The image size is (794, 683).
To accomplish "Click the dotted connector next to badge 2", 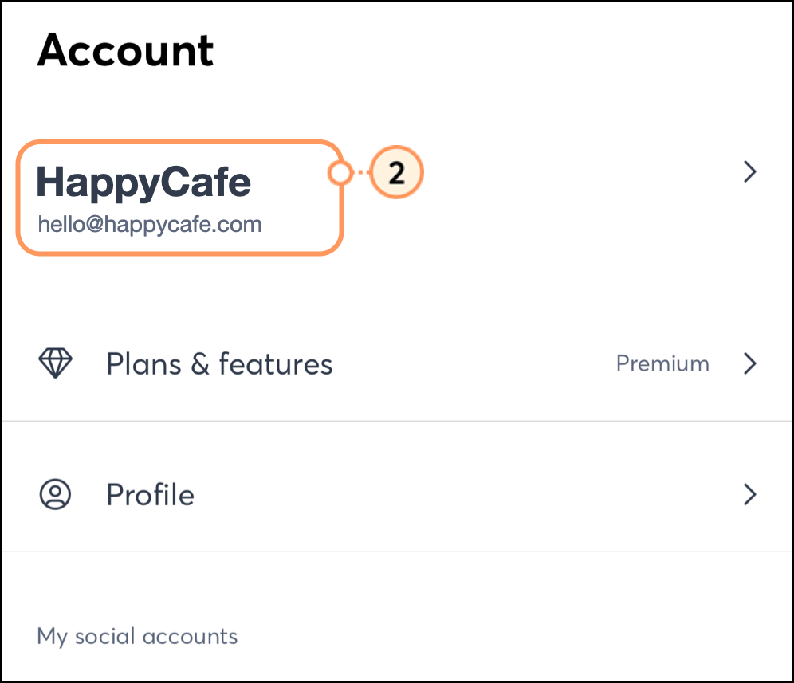I will (362, 173).
